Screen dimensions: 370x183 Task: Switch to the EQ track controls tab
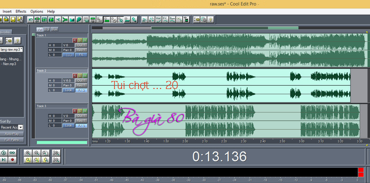(x=47, y=30)
